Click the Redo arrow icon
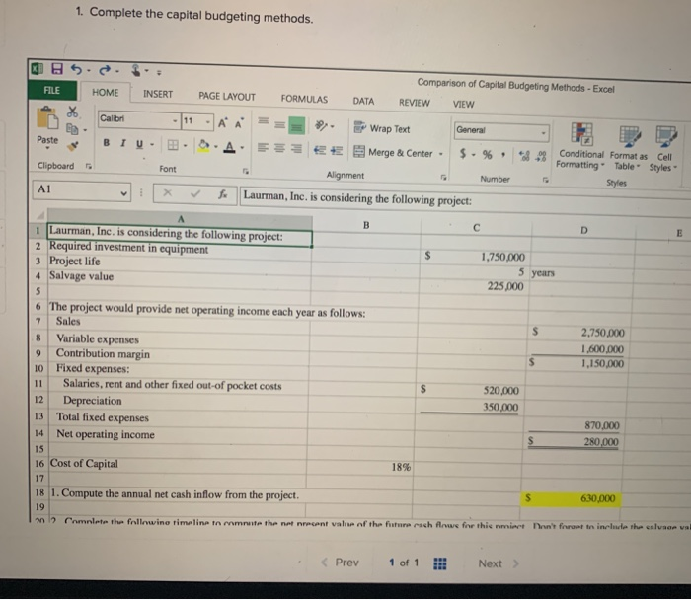 (105, 70)
